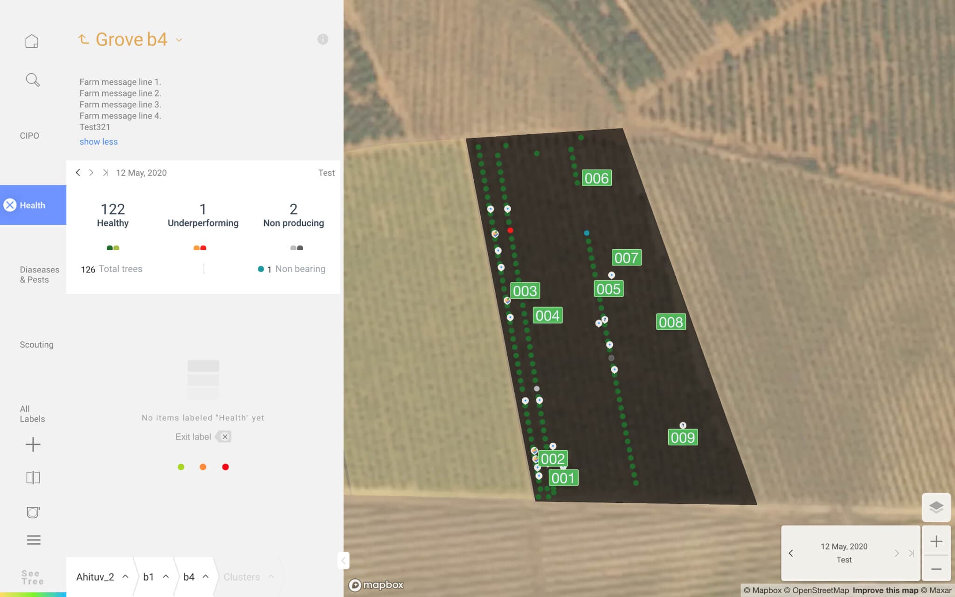Open the compare panels icon
The height and width of the screenshot is (597, 955).
point(33,477)
